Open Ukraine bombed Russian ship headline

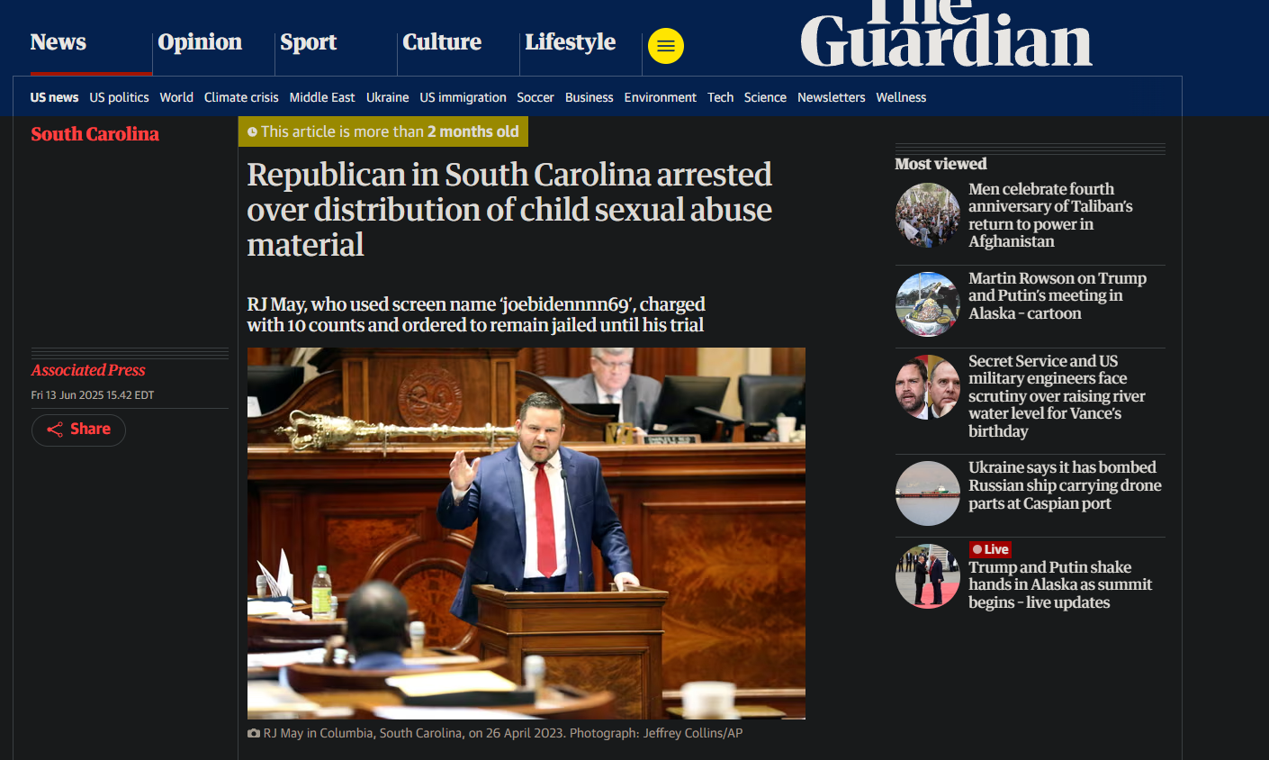coord(1065,485)
